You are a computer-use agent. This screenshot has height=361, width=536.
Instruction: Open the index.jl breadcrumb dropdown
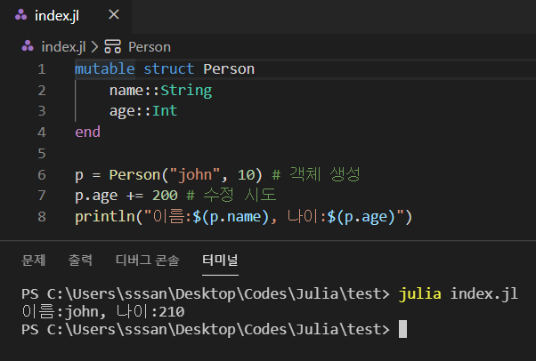point(61,46)
